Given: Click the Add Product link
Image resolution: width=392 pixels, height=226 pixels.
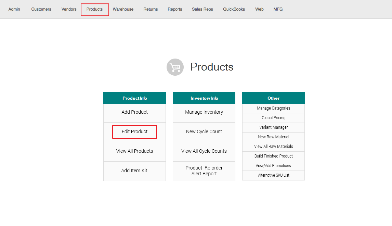Looking at the screenshot, I should (134, 112).
